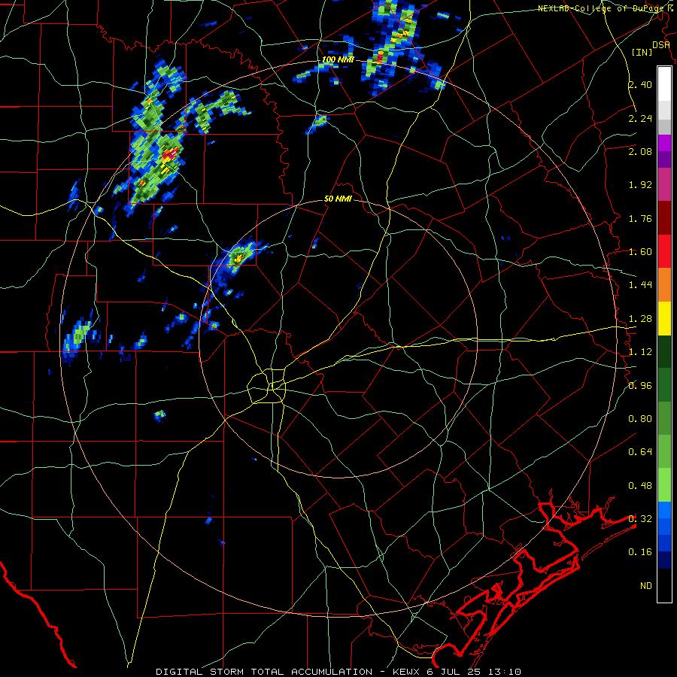Image resolution: width=677 pixels, height=677 pixels.
Task: Click the "DIGITAL STORM TOTAL ACCUMULATION" title text
Action: [264, 672]
